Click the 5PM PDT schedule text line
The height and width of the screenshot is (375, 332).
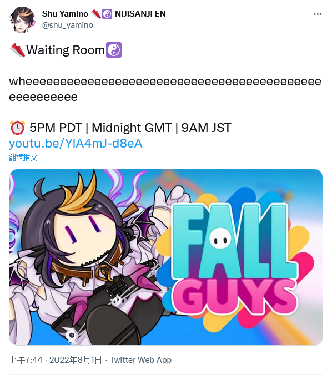pos(130,128)
